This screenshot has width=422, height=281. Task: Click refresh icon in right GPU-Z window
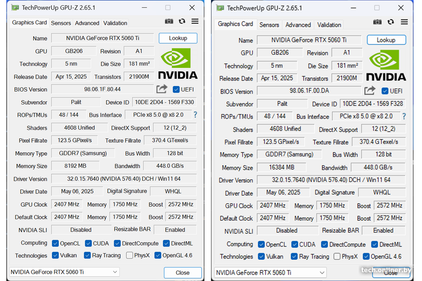click(x=391, y=22)
